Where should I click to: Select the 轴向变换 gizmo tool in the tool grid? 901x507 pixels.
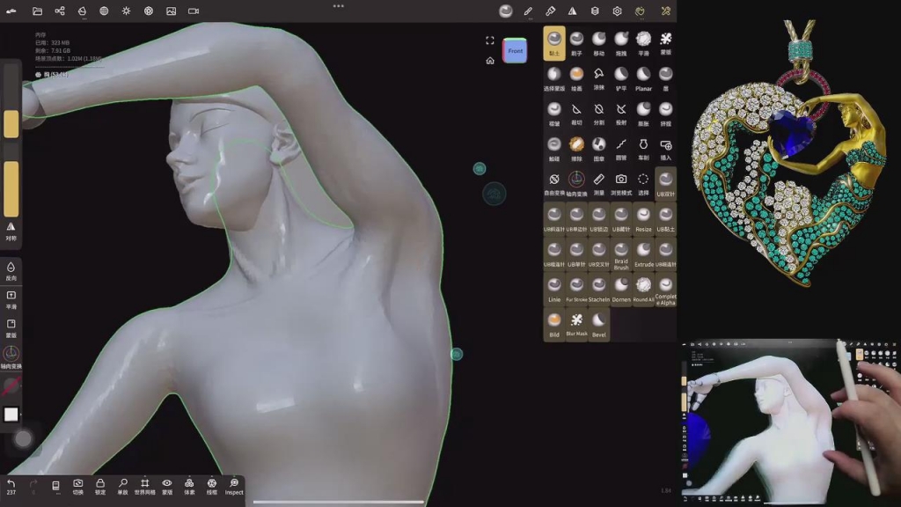tap(576, 183)
